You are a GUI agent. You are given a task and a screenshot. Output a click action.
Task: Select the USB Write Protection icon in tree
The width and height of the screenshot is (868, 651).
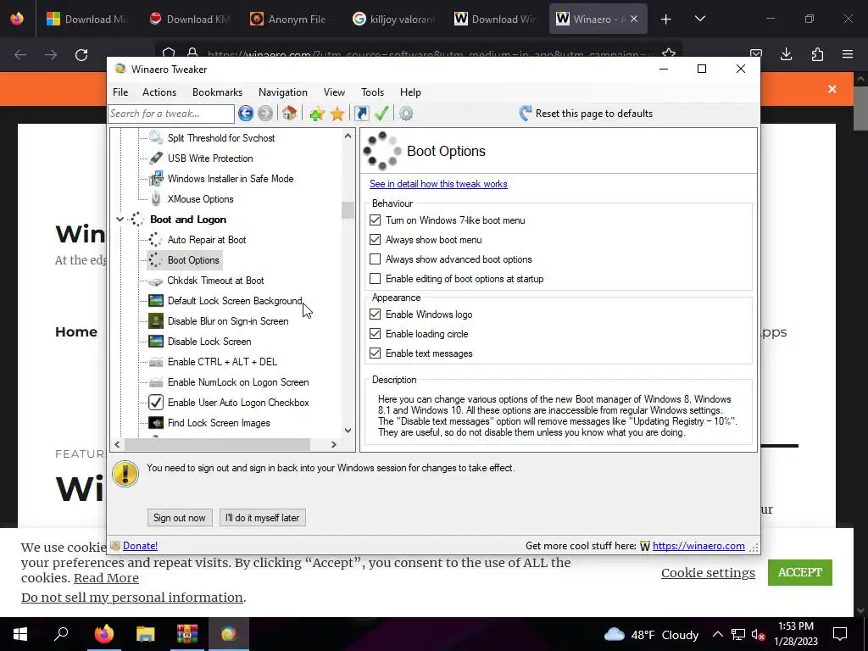pyautogui.click(x=156, y=159)
